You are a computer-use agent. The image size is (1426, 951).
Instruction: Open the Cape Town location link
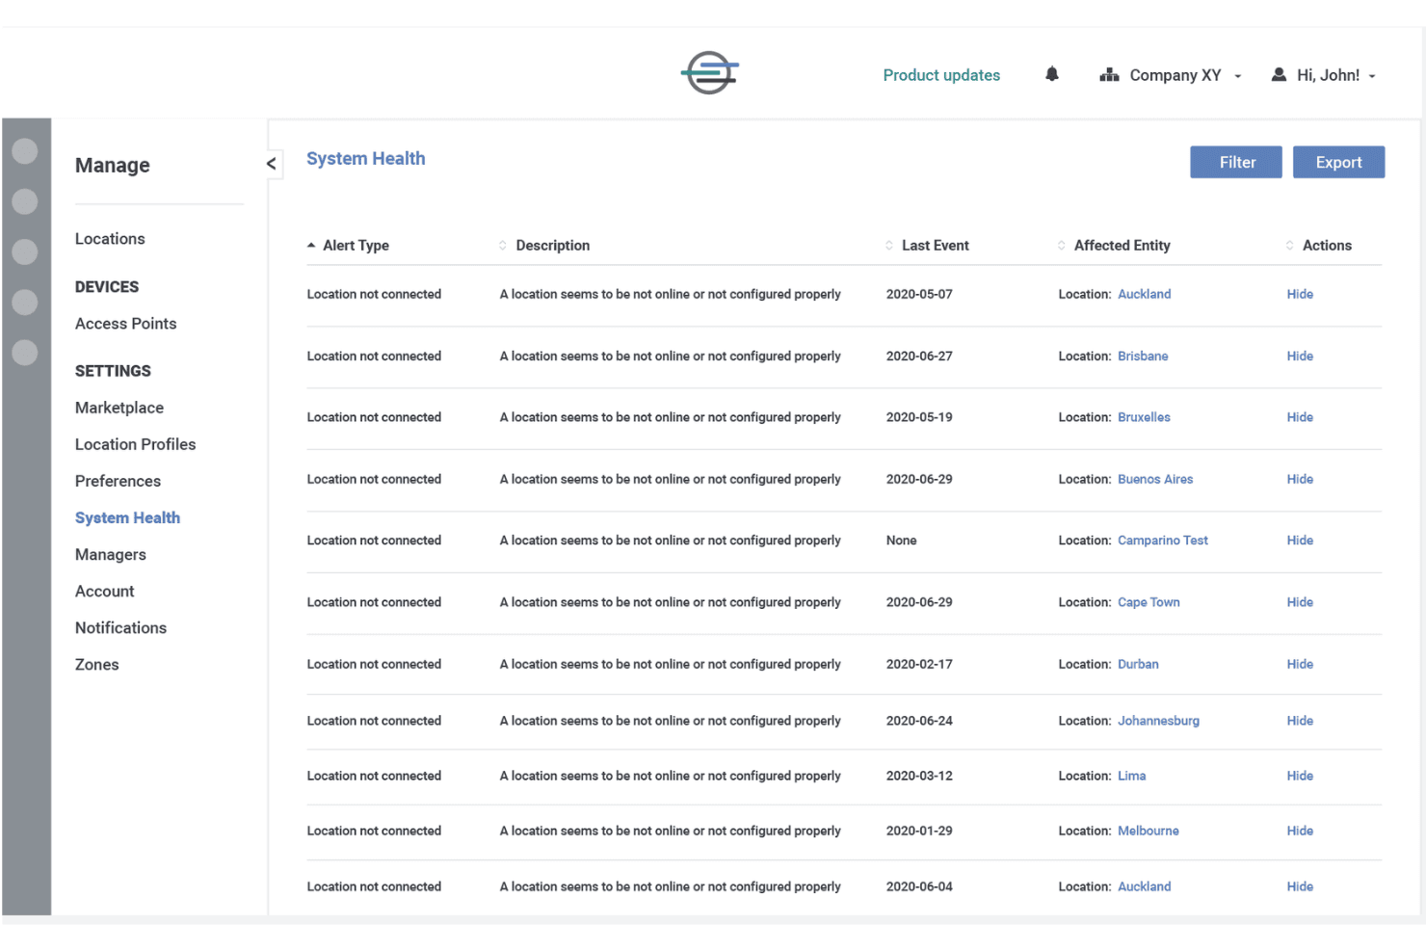pyautogui.click(x=1149, y=602)
